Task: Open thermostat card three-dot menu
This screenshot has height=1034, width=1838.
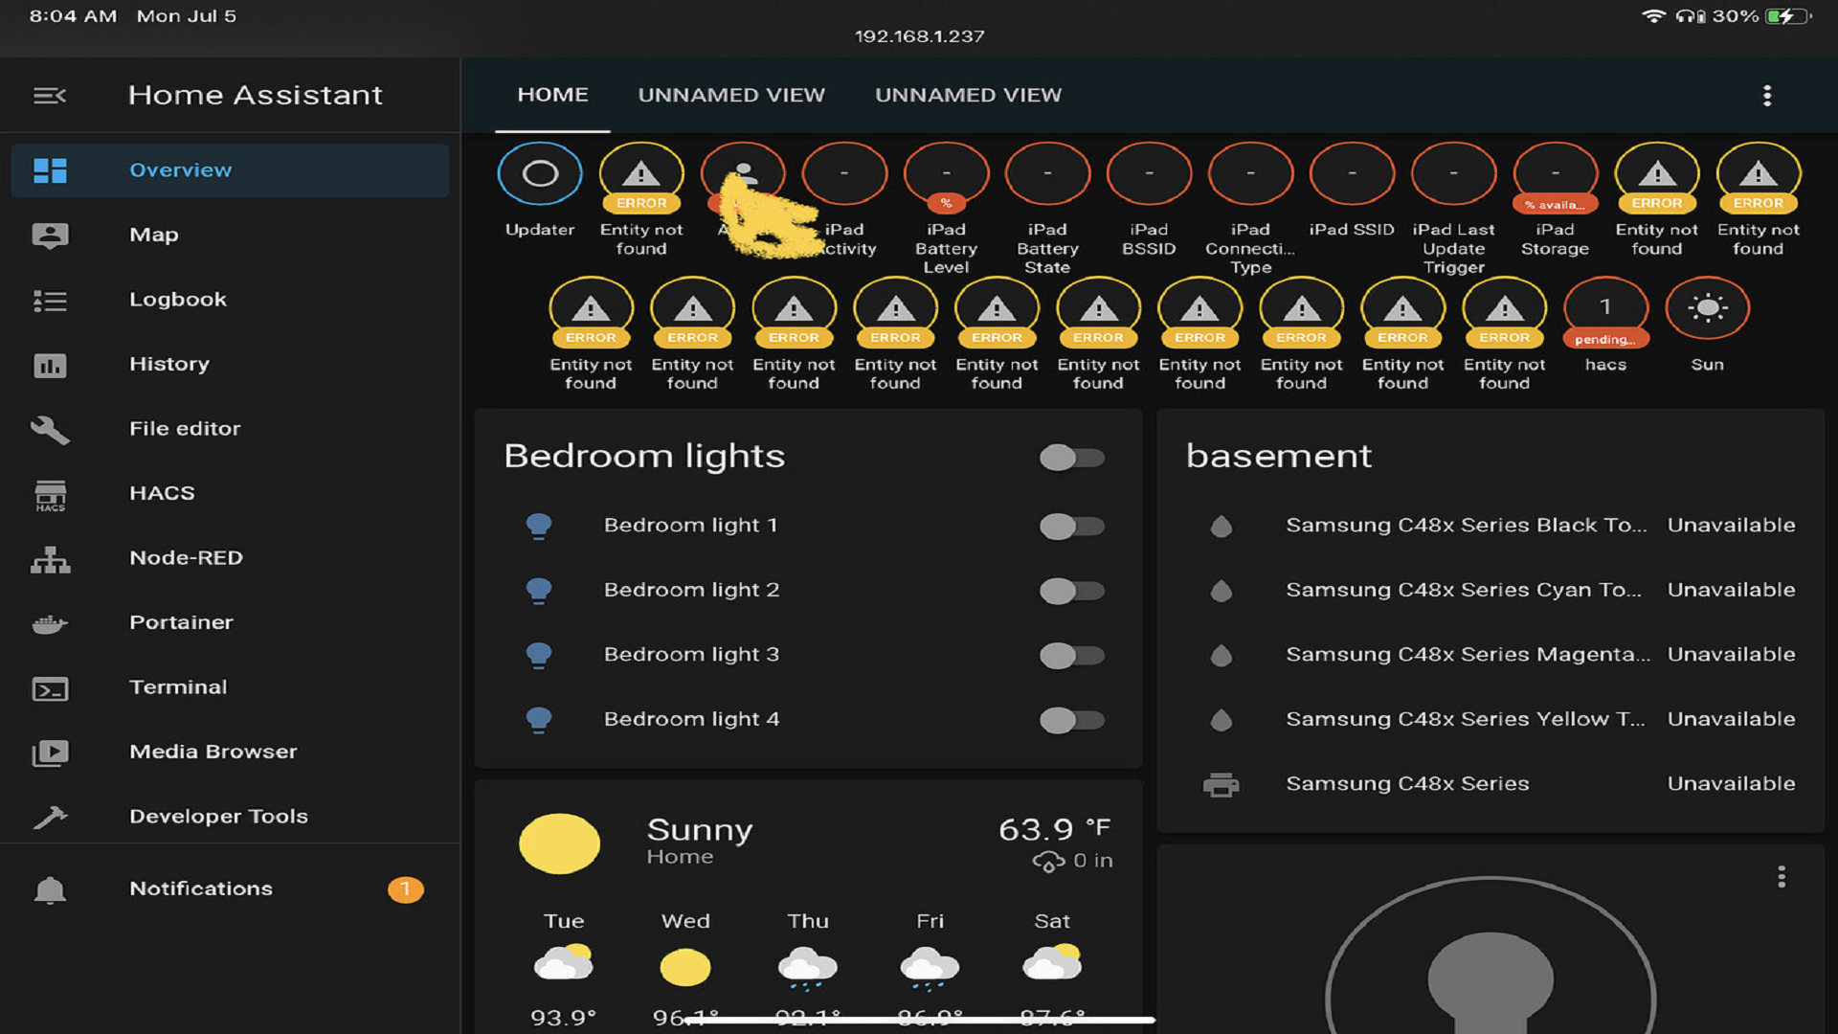Action: click(x=1781, y=877)
